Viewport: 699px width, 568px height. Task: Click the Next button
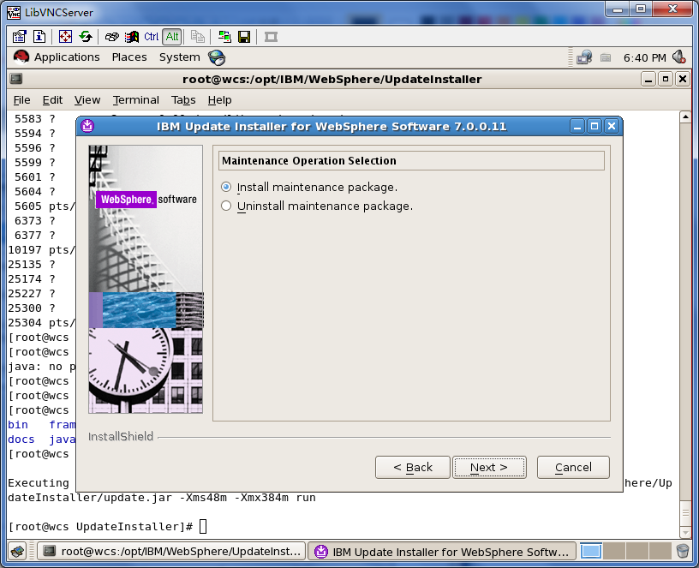click(x=489, y=467)
